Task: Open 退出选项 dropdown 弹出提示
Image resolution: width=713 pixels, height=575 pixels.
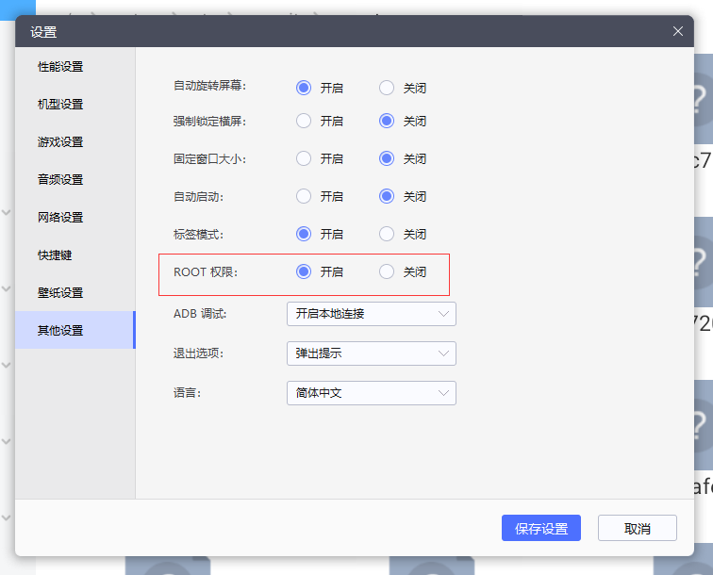Action: [x=372, y=353]
